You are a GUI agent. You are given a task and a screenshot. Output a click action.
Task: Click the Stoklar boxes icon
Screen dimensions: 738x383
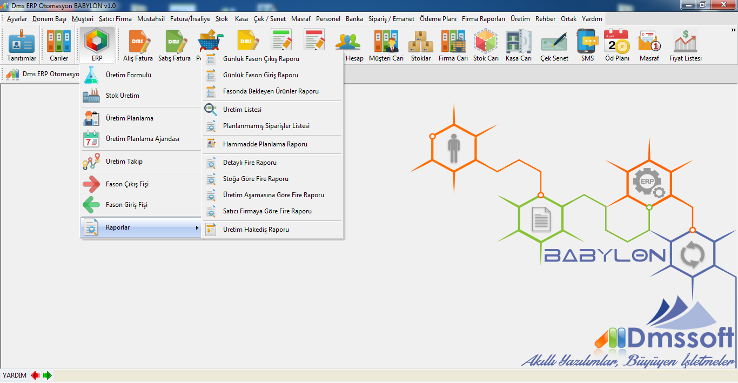point(420,45)
